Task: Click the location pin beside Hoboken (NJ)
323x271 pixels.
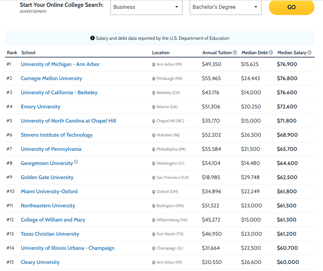Action: 154,135
